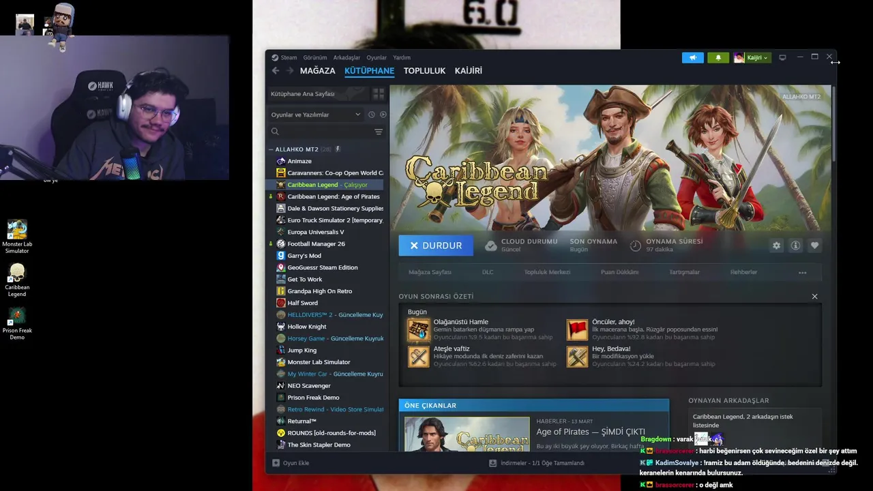Open the Öncüler, ahoy! achievement icon
The image size is (873, 491).
click(577, 330)
